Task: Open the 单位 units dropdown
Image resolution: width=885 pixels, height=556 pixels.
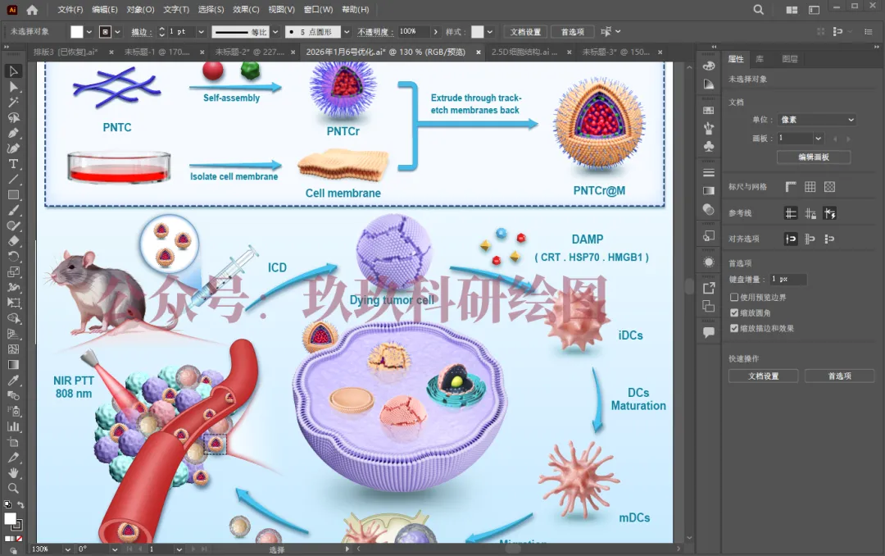Action: pyautogui.click(x=816, y=120)
